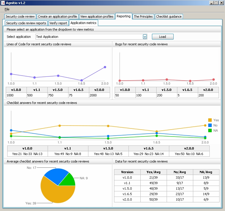The image size is (225, 211).
Task: Open The Principles tab
Action: point(143,16)
